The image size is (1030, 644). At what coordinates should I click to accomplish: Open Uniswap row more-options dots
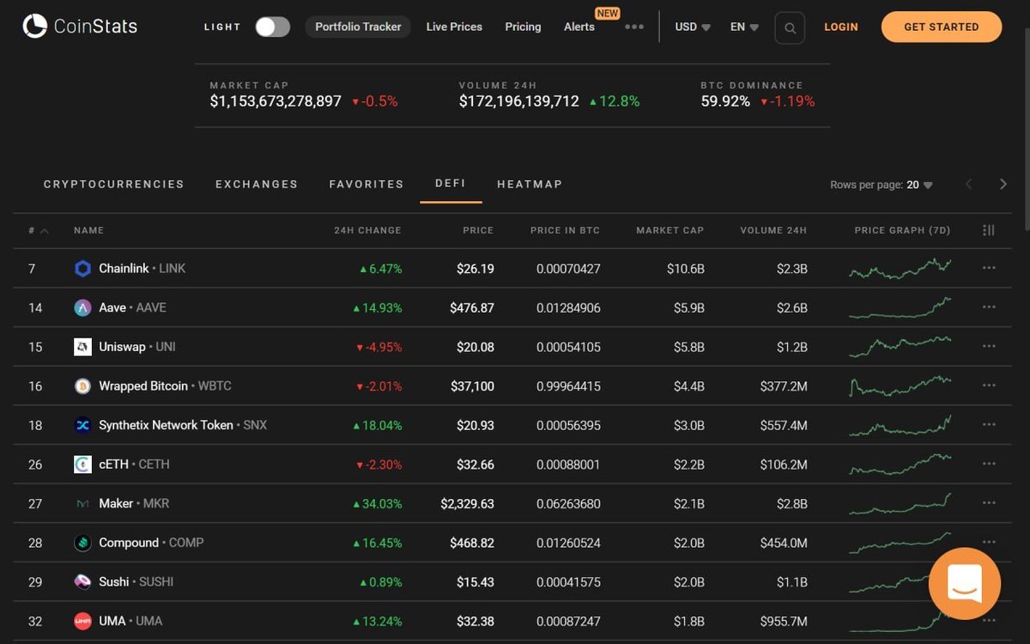click(989, 346)
